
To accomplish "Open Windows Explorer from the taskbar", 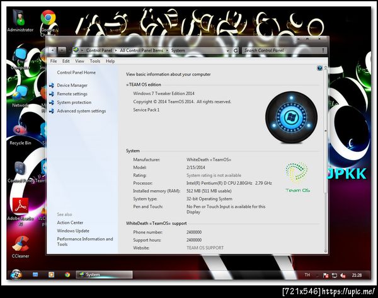I will pyautogui.click(x=35, y=274).
